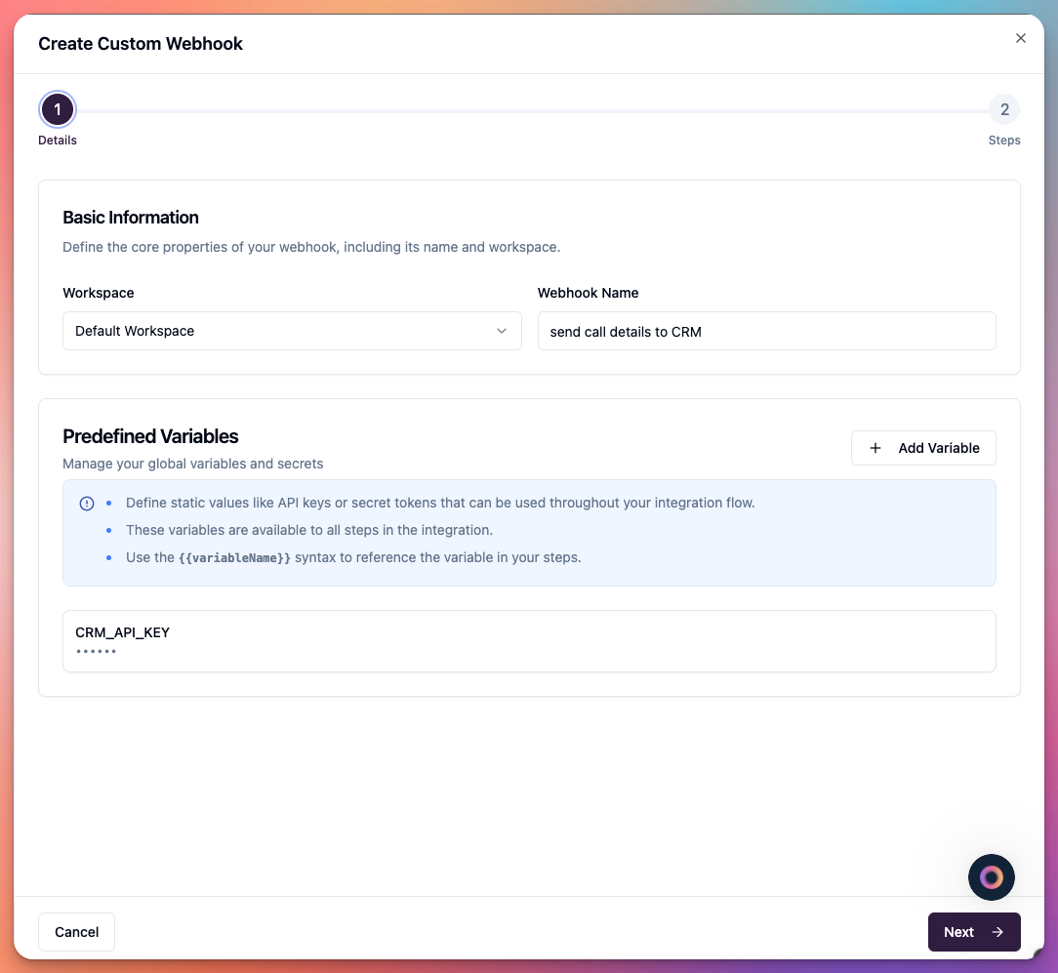Image resolution: width=1058 pixels, height=973 pixels.
Task: Click the plus icon on the Add Variable button
Action: [x=875, y=448]
